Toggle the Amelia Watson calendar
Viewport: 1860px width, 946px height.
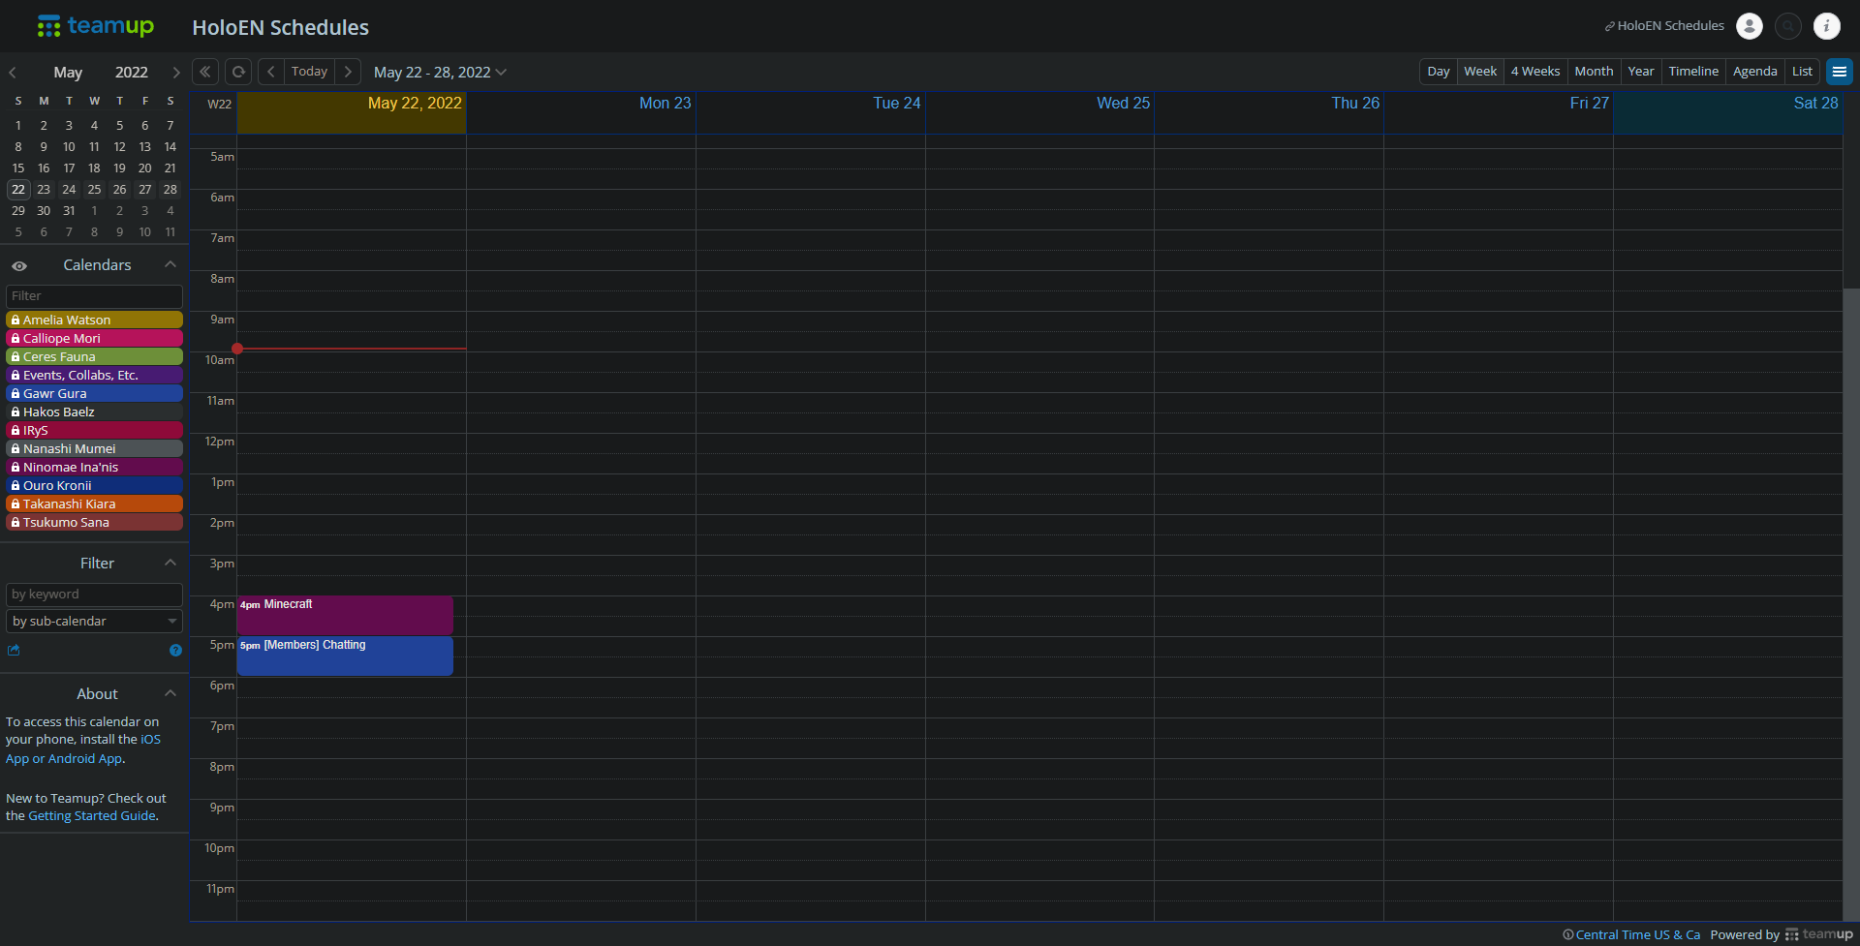tap(94, 320)
